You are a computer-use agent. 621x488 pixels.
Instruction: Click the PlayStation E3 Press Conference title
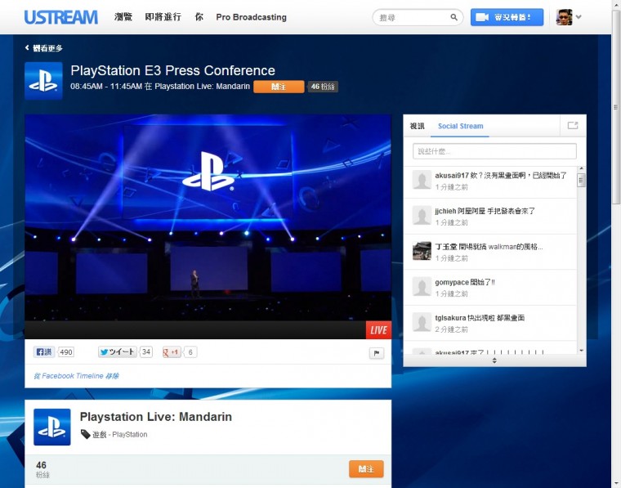[172, 70]
